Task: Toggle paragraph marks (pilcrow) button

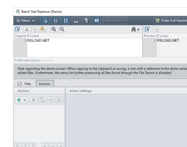Action: [86, 21]
